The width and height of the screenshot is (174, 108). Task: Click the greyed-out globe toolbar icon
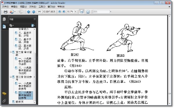[21, 12]
